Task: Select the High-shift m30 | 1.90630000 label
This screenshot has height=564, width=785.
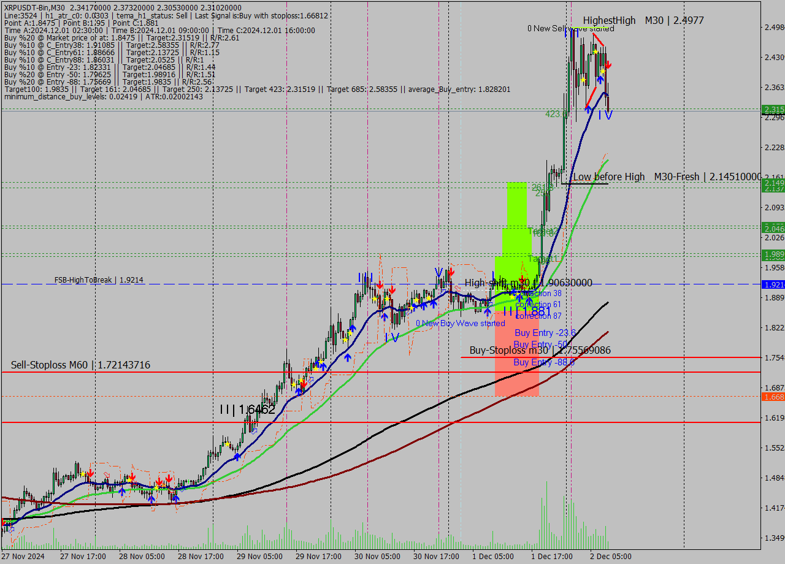Action: (x=528, y=283)
